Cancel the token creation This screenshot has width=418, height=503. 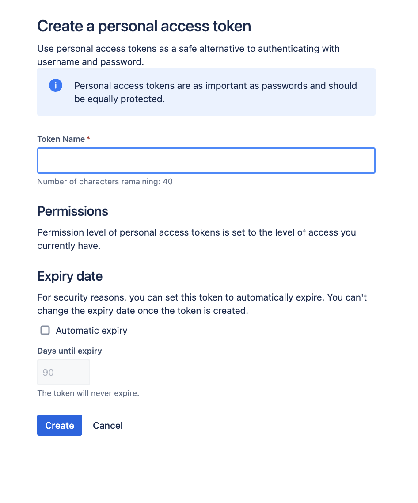tap(108, 425)
